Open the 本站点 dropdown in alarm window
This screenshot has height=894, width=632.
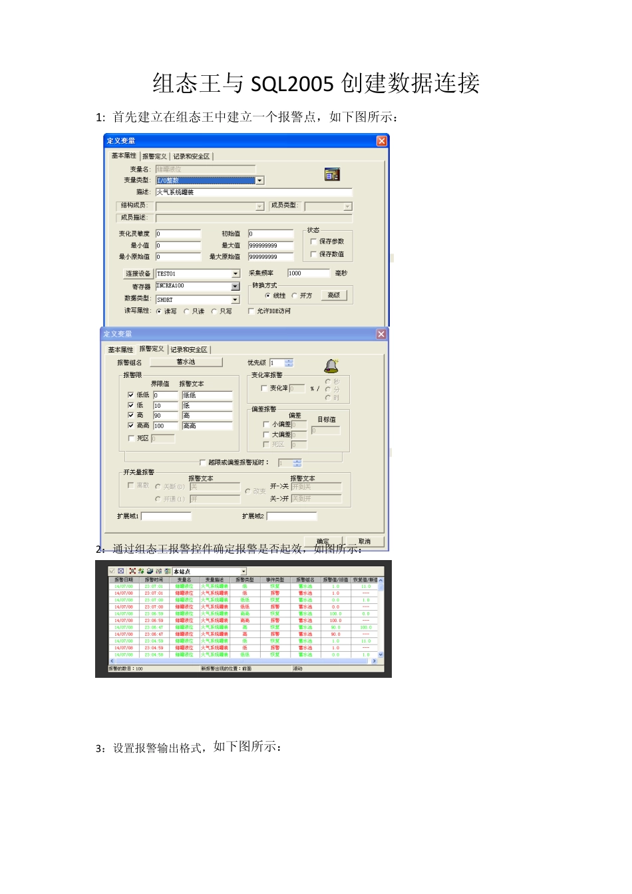[x=243, y=571]
